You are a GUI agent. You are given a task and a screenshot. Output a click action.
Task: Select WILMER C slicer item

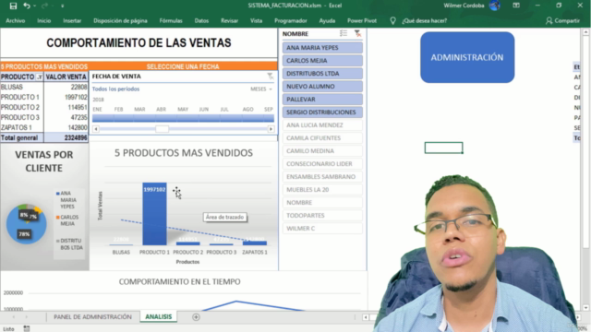(x=322, y=228)
